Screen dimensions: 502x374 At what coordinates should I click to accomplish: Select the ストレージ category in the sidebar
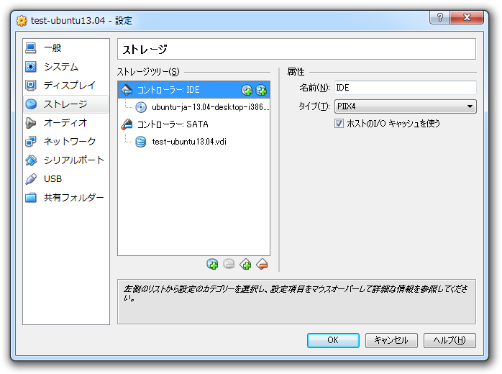66,104
